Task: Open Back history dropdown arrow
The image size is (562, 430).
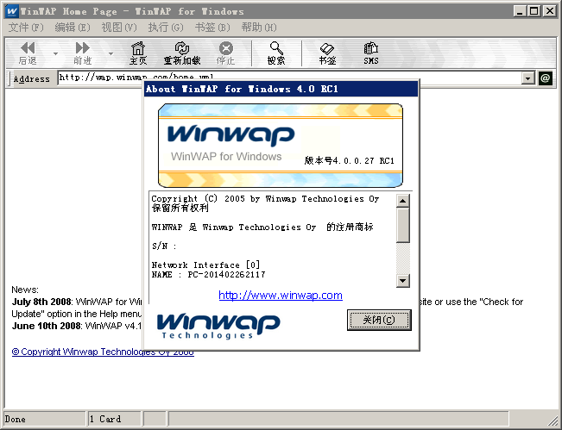Action: (x=55, y=53)
